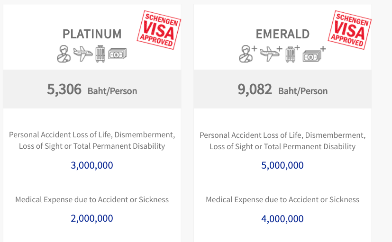The image size is (392, 242).
Task: Click Emerald personal accident amount 5,000,000
Action: click(282, 165)
